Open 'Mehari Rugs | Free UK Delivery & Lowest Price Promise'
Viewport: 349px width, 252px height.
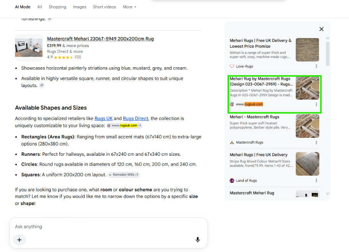(261, 43)
